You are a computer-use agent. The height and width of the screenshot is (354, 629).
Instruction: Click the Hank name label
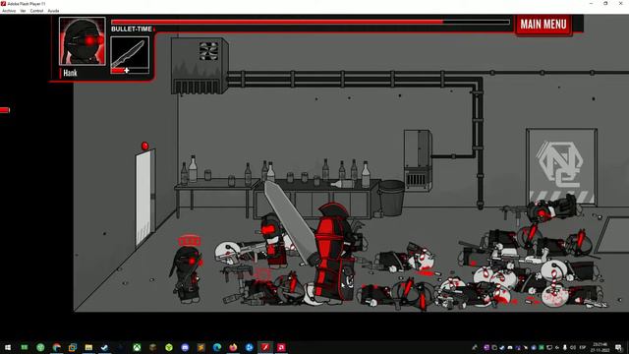(70, 73)
